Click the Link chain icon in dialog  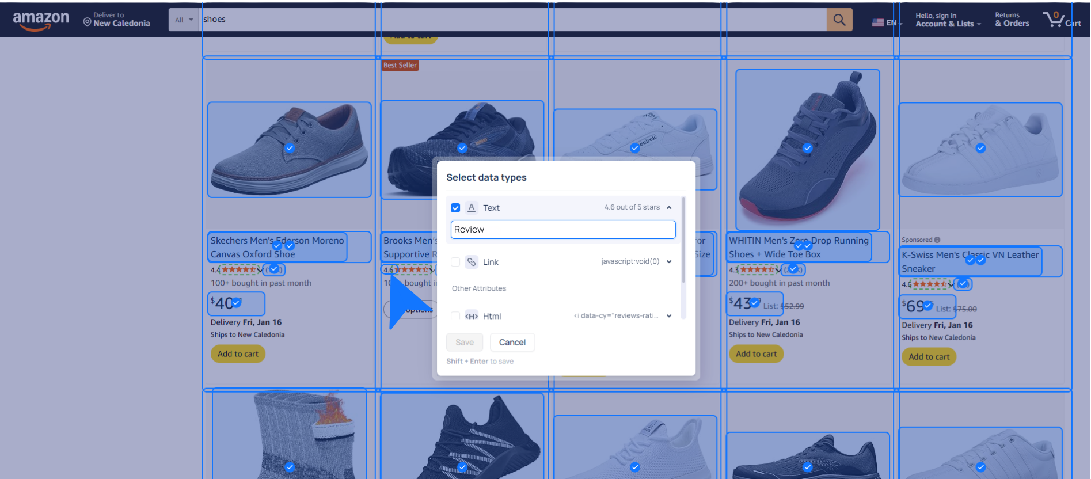(x=472, y=262)
